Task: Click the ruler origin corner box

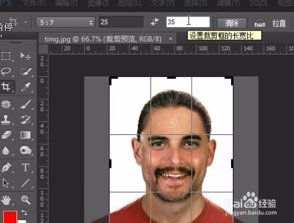Action: (44, 49)
